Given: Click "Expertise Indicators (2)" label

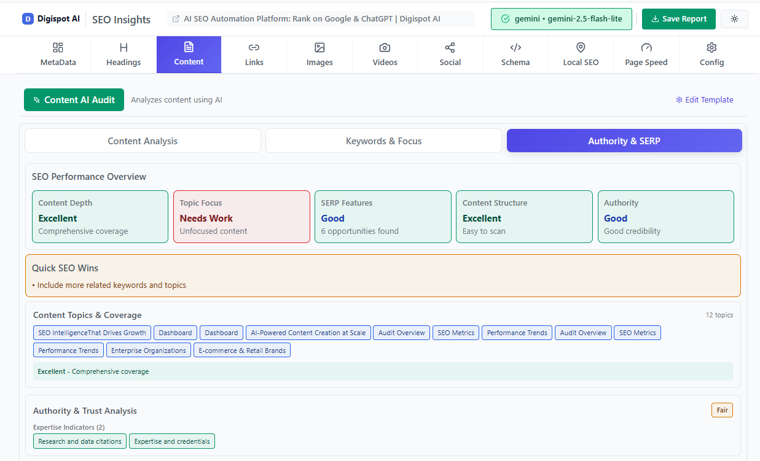Looking at the screenshot, I should [69, 427].
